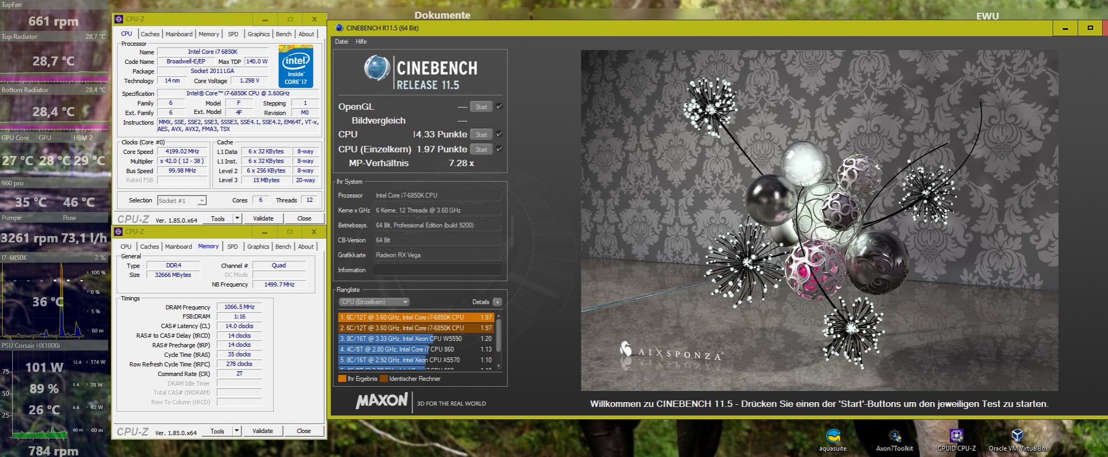The width and height of the screenshot is (1108, 457).
Task: Toggle the CPU (Einzelkern) test checkbox
Action: click(499, 149)
